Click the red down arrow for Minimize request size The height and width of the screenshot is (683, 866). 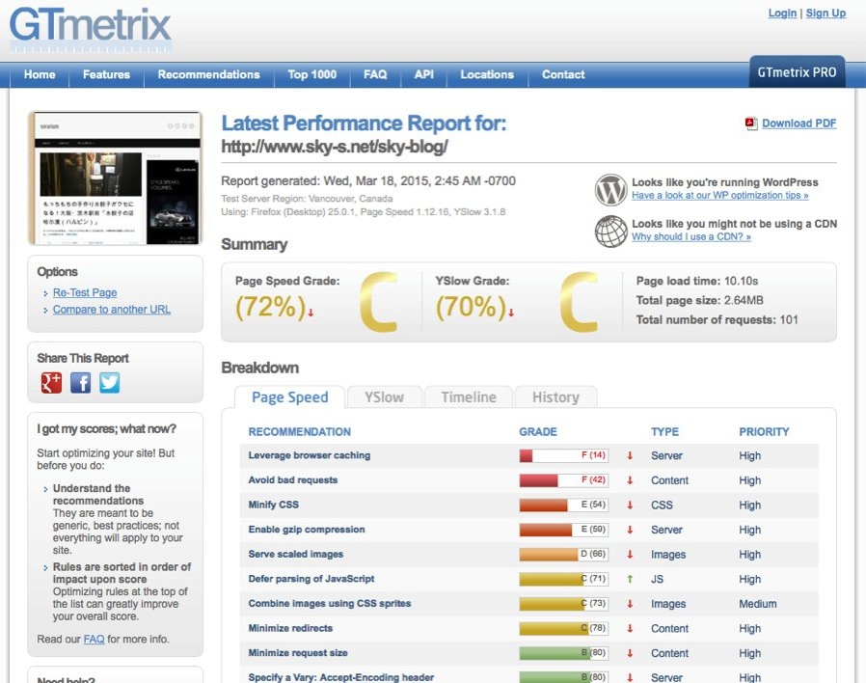[630, 652]
